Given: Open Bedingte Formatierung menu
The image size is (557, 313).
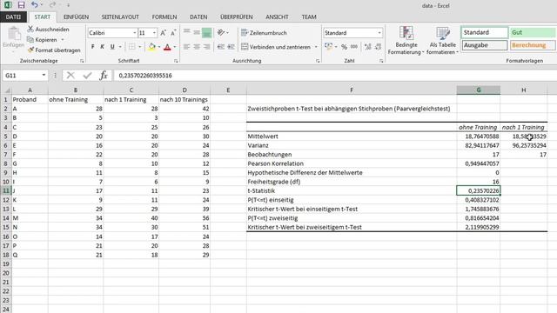Looking at the screenshot, I should click(x=406, y=41).
